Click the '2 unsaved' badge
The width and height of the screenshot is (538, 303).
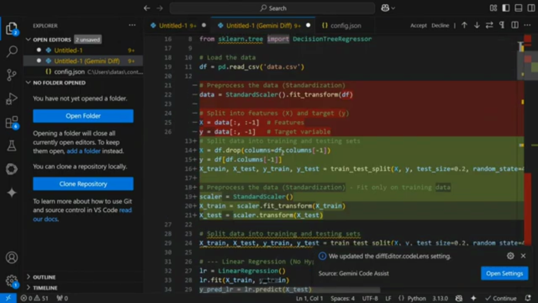tap(88, 40)
